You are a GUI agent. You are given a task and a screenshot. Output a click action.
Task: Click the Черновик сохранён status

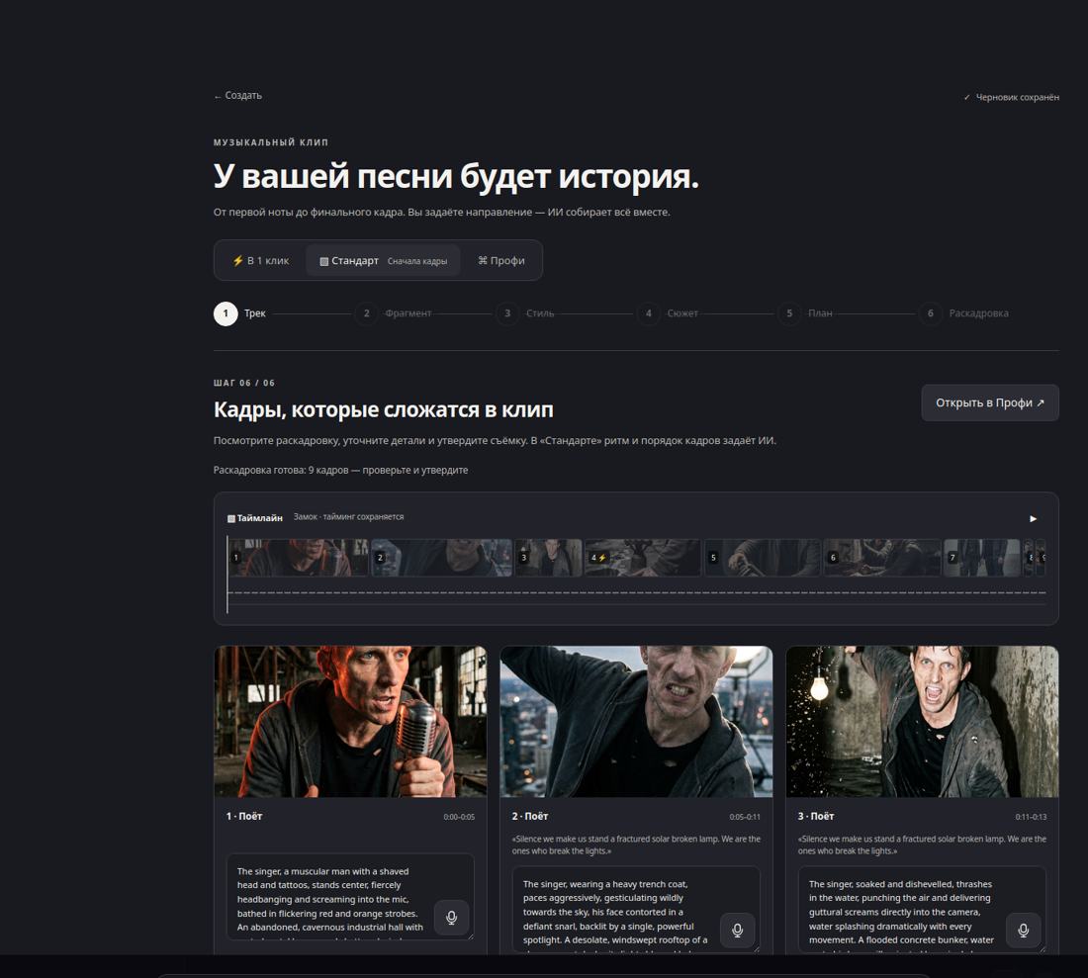pos(1012,97)
